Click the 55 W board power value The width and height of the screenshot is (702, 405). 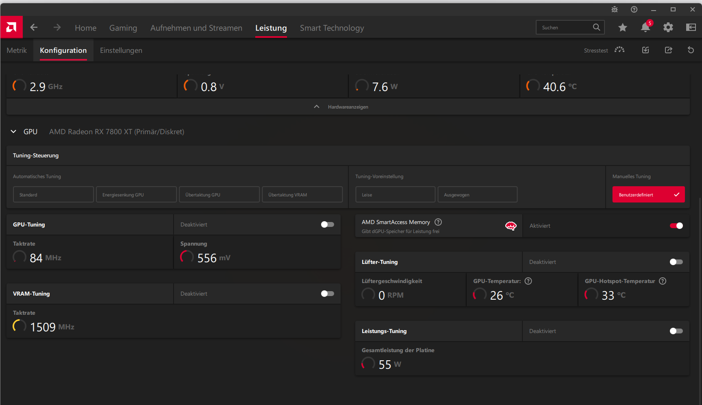tap(390, 364)
